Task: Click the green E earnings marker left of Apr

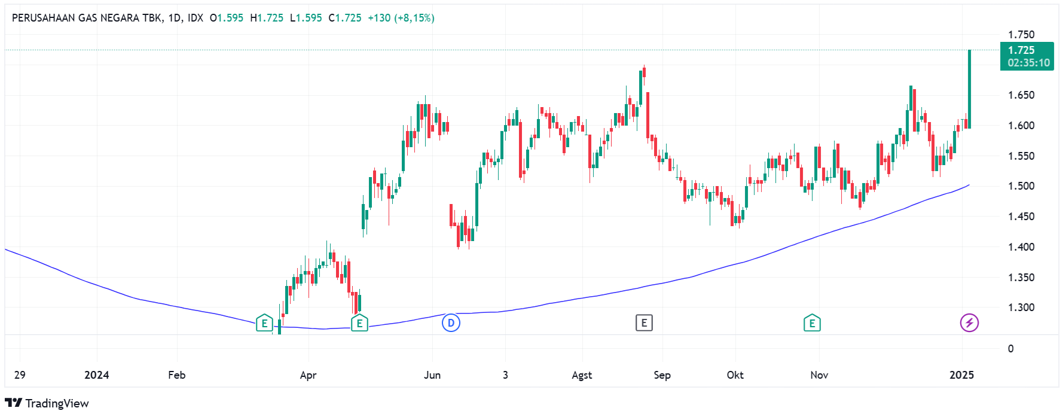Action: coord(264,323)
